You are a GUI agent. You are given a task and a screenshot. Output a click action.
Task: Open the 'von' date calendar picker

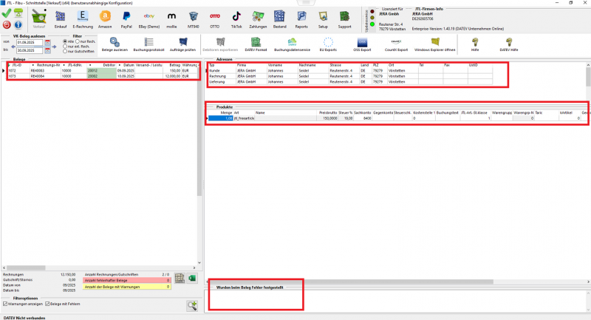tap(47, 43)
